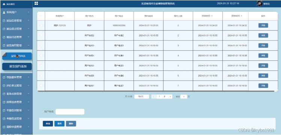
Task: Click the person icon next to 系统用户
Action: pyautogui.click(x=4, y=12)
